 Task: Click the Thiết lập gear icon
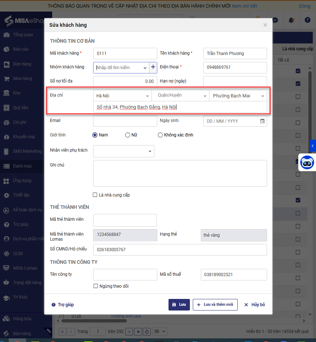(x=7, y=195)
